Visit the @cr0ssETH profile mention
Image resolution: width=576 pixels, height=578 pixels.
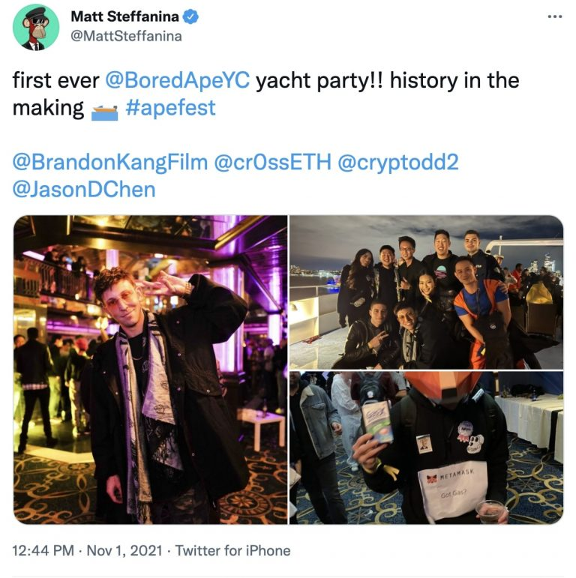tap(272, 162)
